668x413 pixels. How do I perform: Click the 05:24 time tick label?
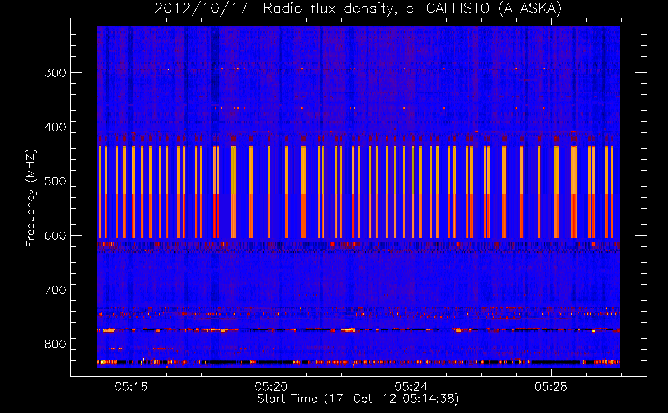(411, 387)
